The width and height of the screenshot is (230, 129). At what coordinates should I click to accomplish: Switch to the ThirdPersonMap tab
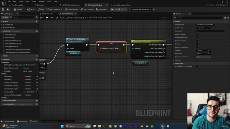17,5
